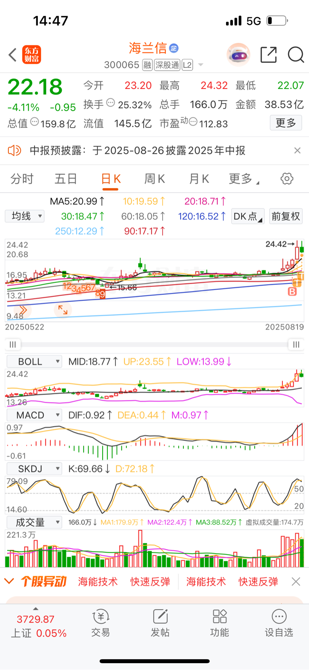Grab the right range slider handle
Image resolution: width=309 pixels, height=670 pixels.
(x=296, y=344)
